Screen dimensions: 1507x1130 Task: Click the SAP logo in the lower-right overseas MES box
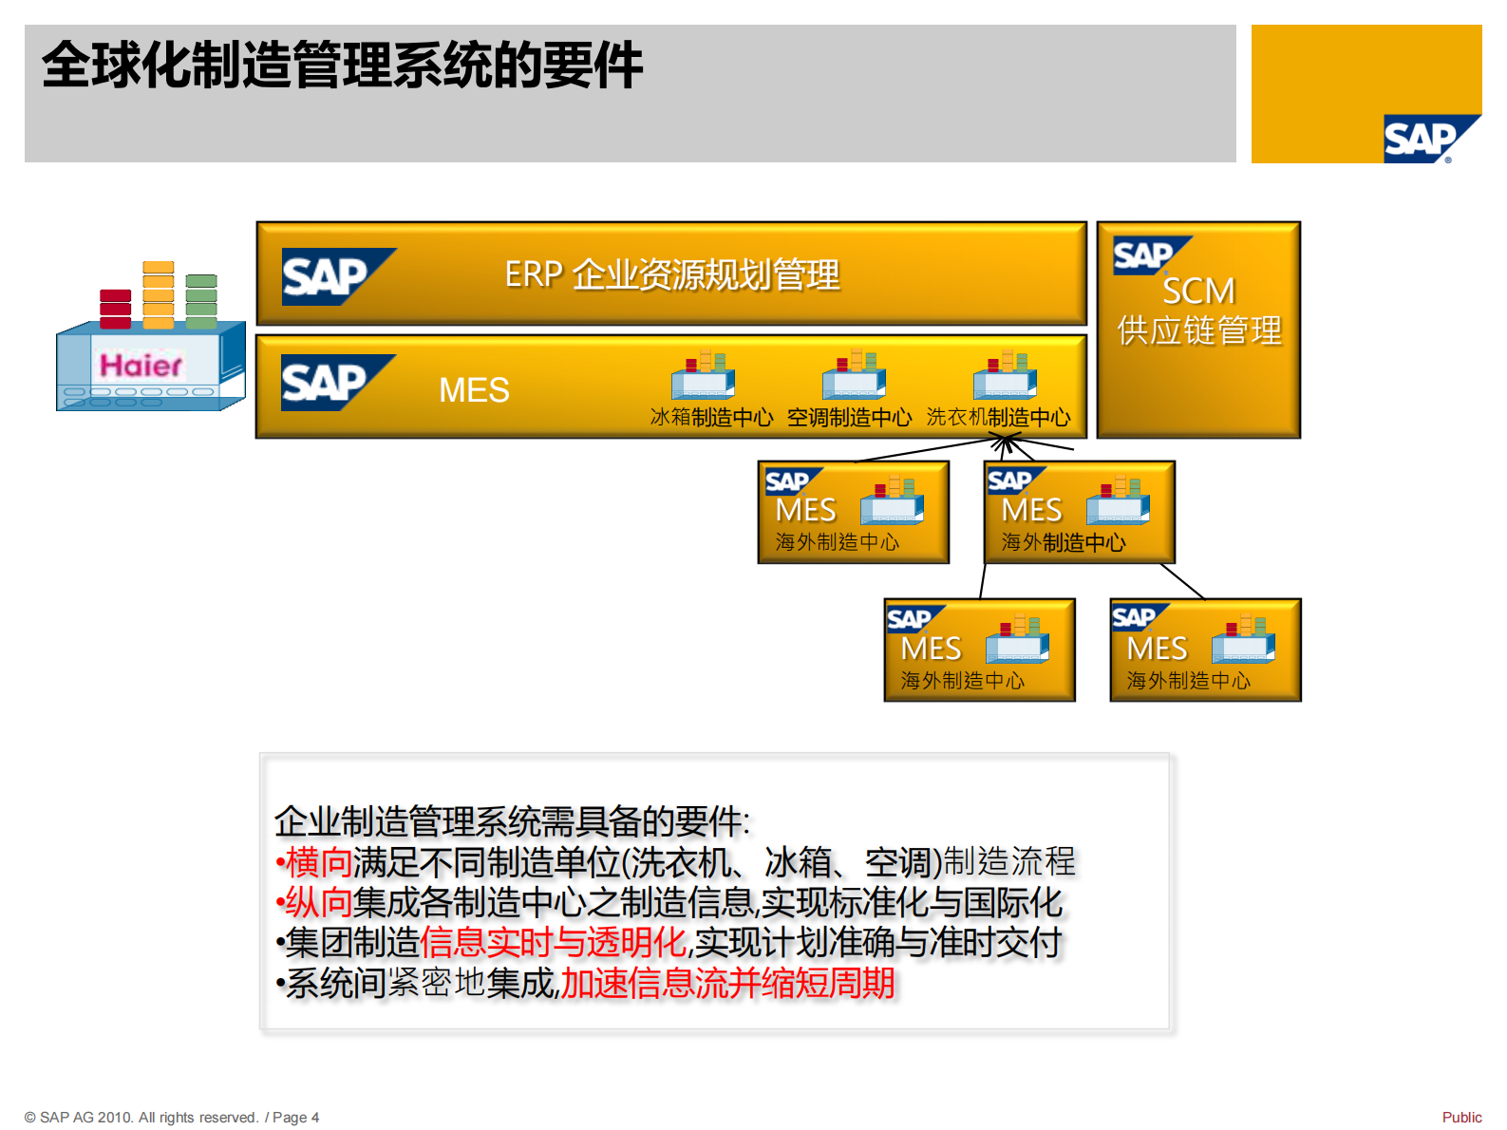(x=1140, y=617)
